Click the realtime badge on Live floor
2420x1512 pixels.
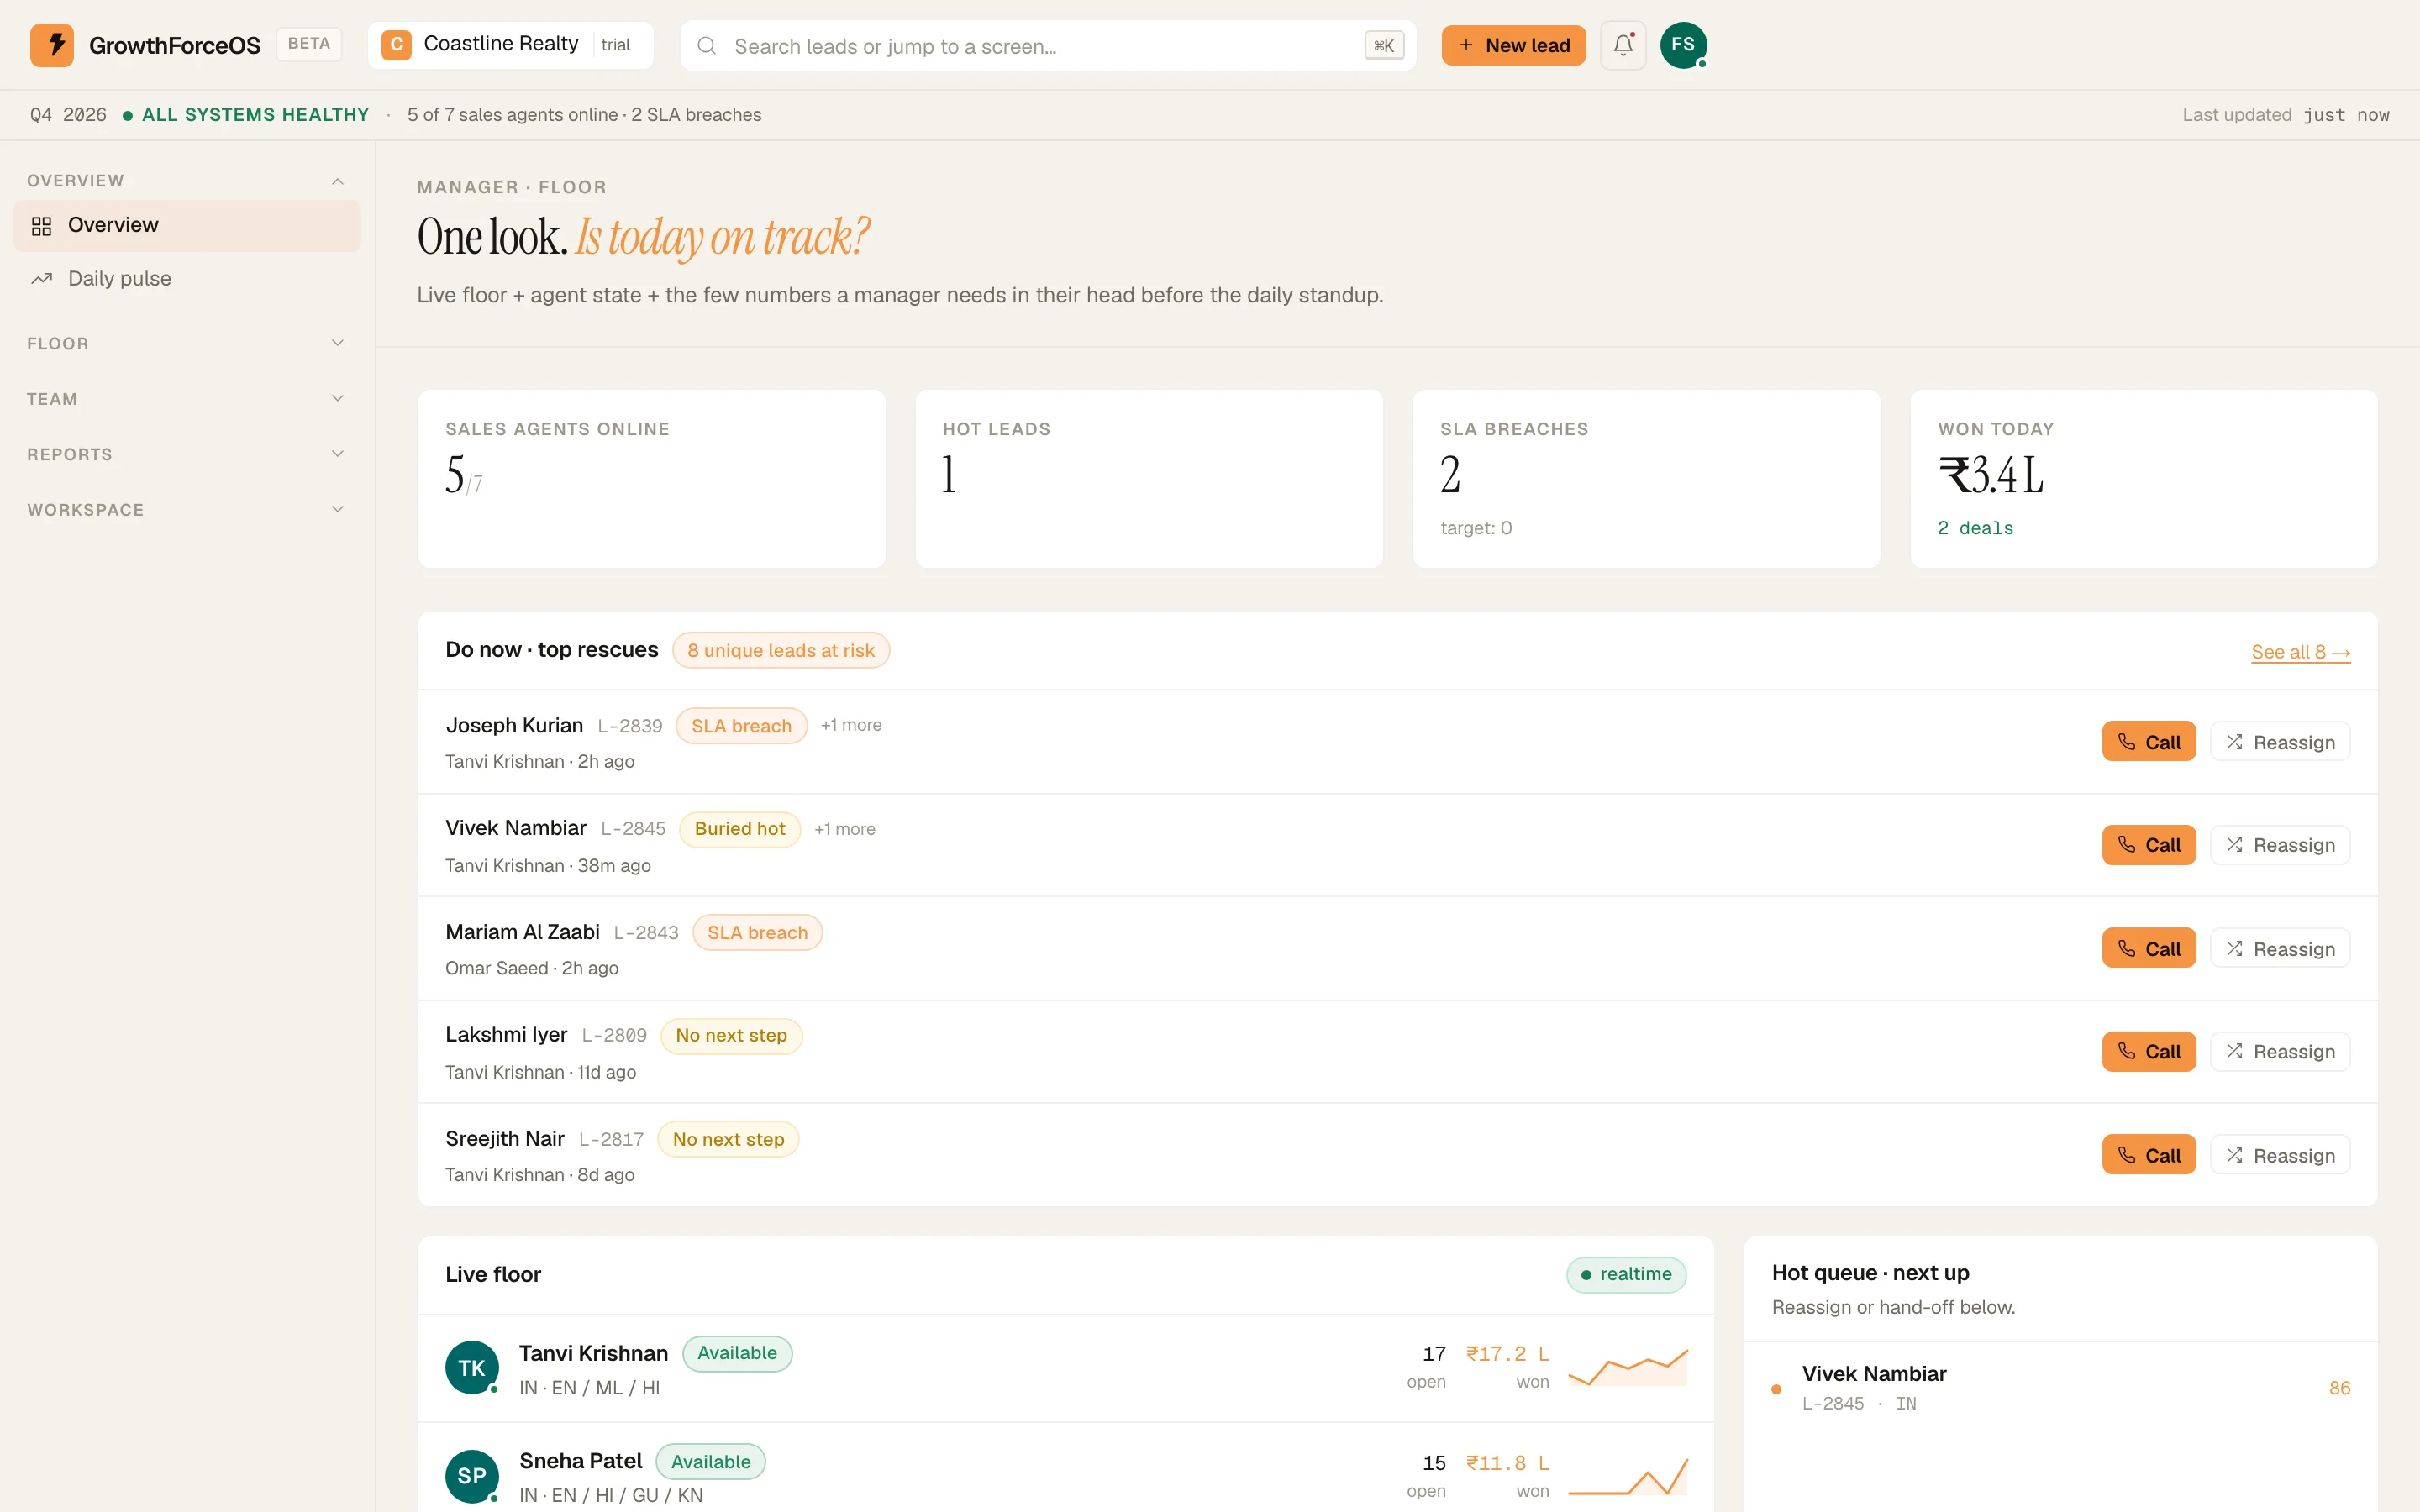pyautogui.click(x=1626, y=1275)
